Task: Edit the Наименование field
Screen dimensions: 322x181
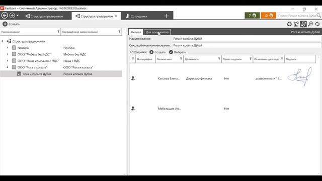Action: pyautogui.click(x=247, y=39)
